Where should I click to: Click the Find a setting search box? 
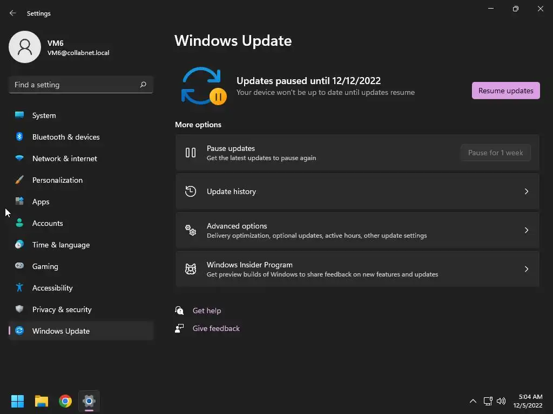click(81, 85)
